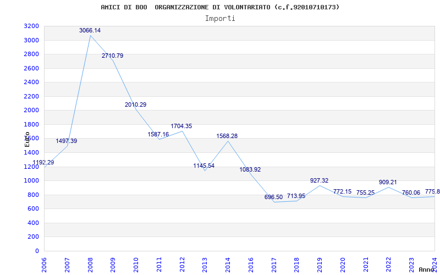Click the x-axis year 2013
440x275 pixels.
click(205, 265)
